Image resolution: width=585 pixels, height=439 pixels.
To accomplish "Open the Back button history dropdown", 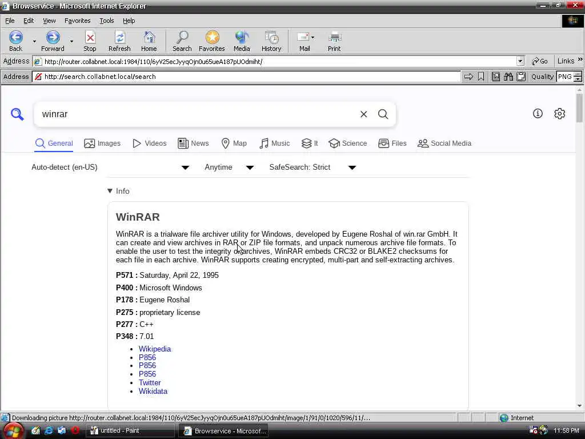I will (34, 41).
